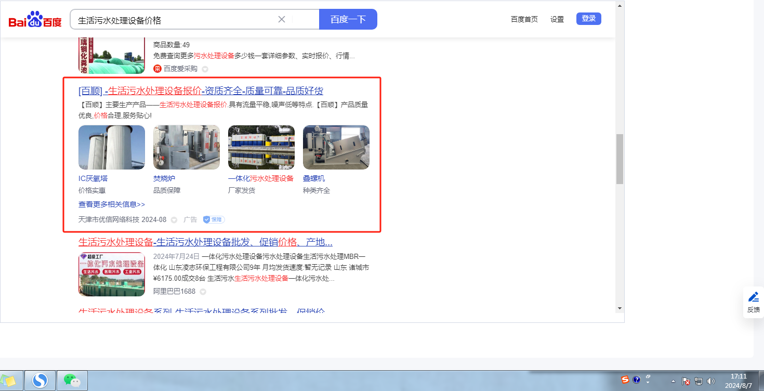Click the 百度一下 search button
Image resolution: width=764 pixels, height=391 pixels.
pos(348,19)
